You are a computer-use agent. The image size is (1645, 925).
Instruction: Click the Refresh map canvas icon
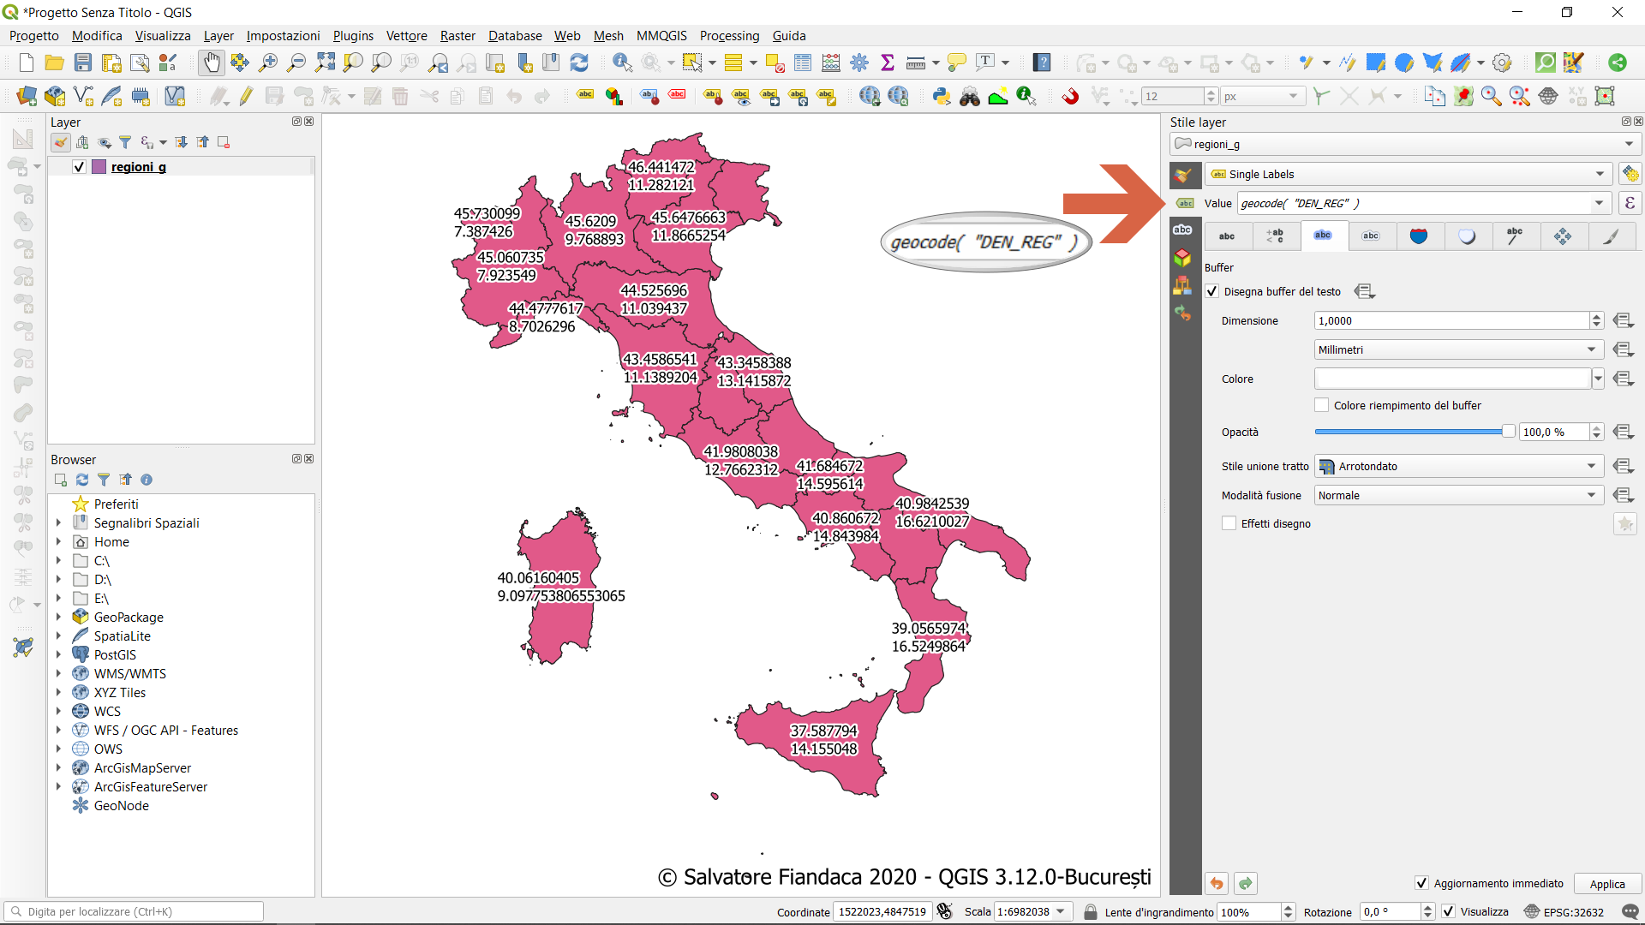tap(579, 63)
